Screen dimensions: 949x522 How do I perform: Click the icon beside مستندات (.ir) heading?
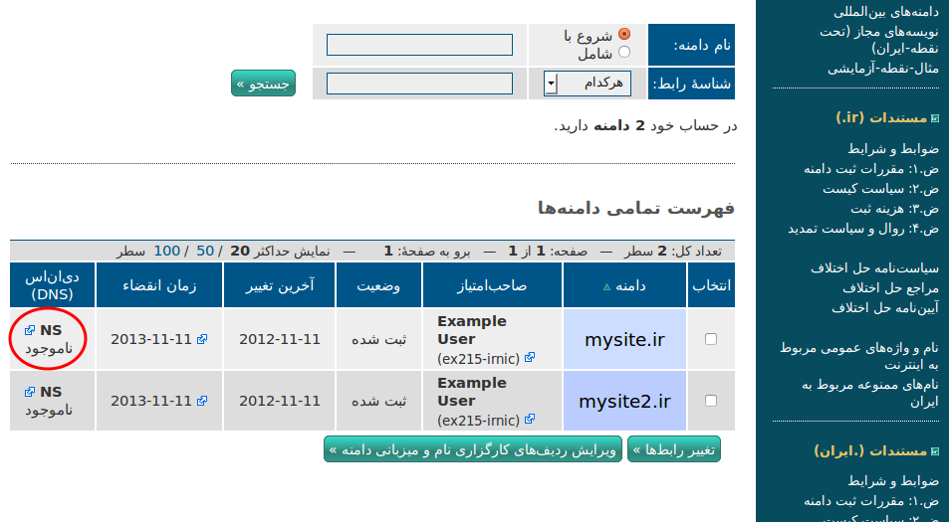[x=934, y=118]
